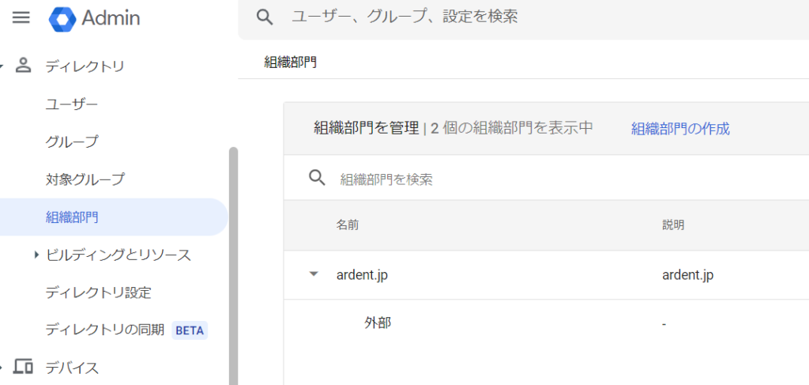Focus the 組織部門を検索 field

[474, 179]
